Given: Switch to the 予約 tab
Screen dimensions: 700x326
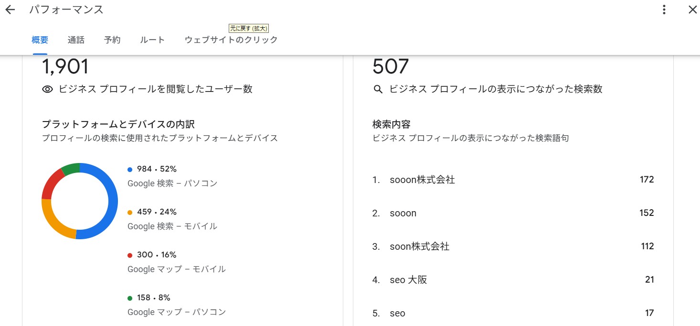Looking at the screenshot, I should click(112, 40).
